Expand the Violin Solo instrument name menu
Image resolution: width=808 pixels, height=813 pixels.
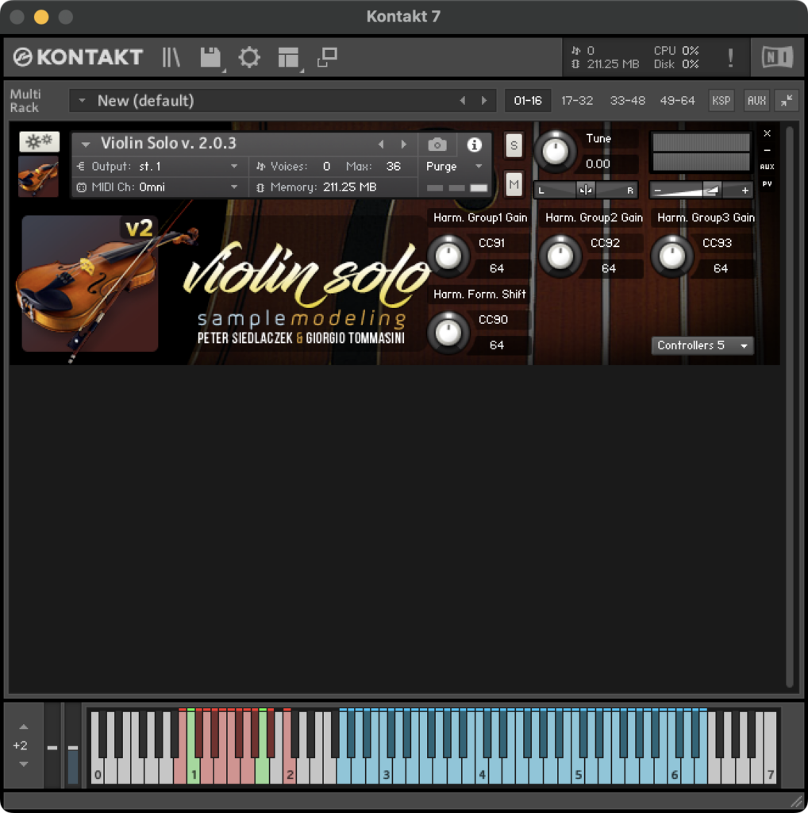(x=86, y=144)
